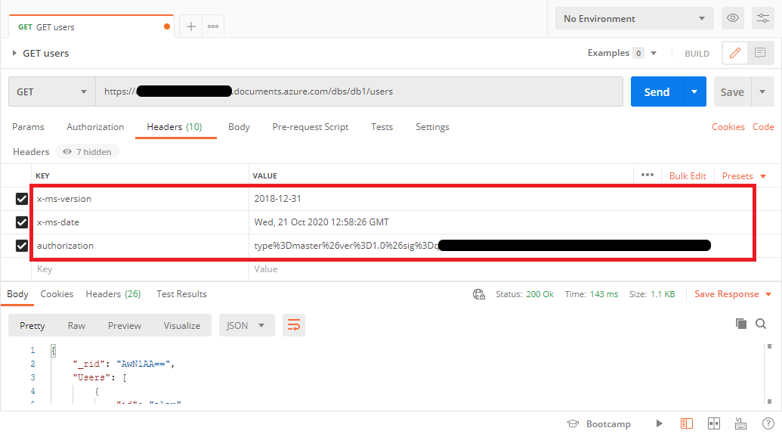Click the Save button
The image size is (782, 434).
(x=732, y=91)
